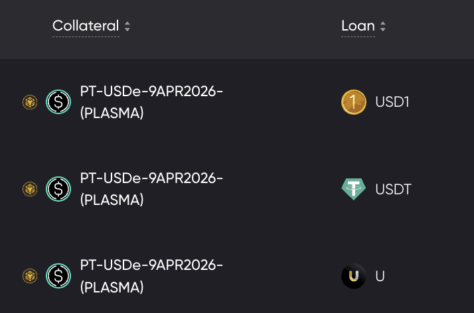Screen dimensions: 474x313
Task: Click the BNB Chain icon in USDT row
Action: pos(30,189)
